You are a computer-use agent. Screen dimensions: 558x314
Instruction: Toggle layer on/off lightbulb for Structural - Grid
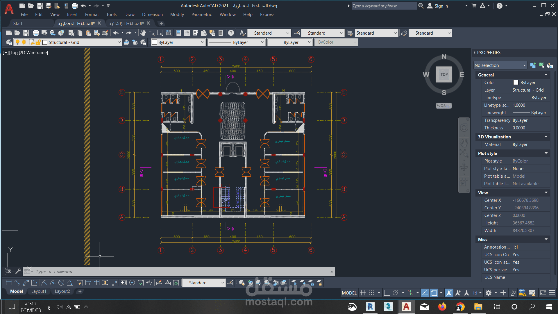pos(17,42)
